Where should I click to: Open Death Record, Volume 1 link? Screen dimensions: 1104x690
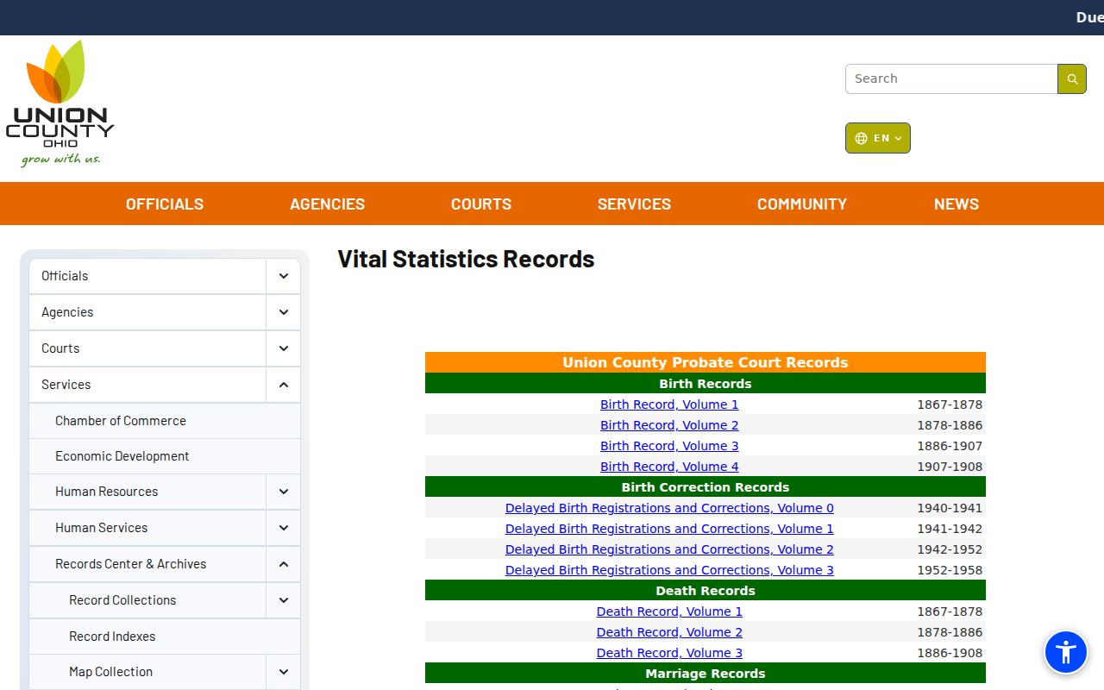(669, 612)
